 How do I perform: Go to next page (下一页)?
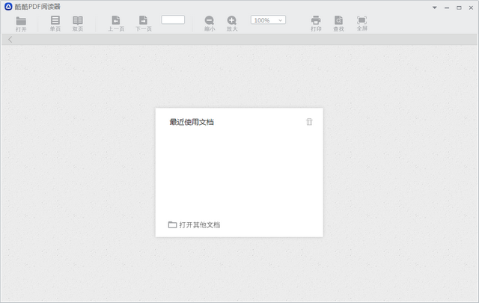[x=143, y=22]
